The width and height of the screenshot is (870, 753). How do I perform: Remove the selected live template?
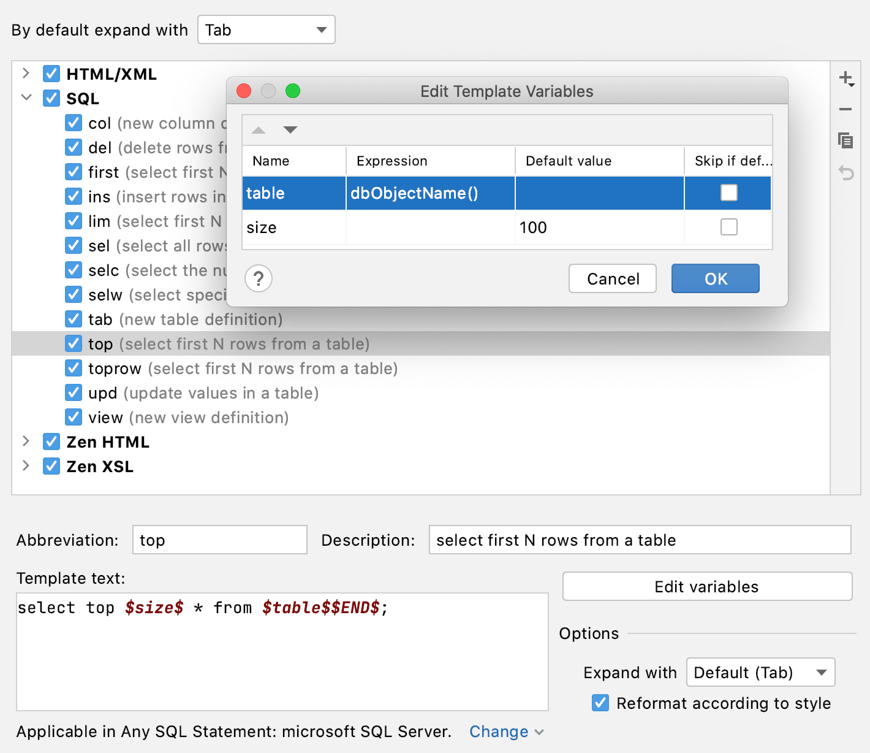(846, 110)
